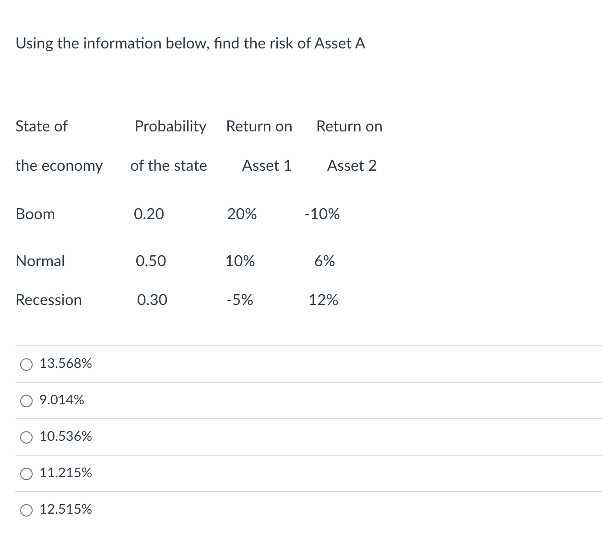The width and height of the screenshot is (615, 542).
Task: Click the 0.30 probability value
Action: pos(152,300)
